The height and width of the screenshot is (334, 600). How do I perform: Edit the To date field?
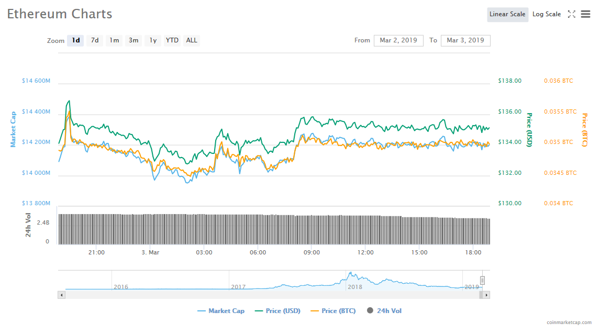[x=465, y=40]
